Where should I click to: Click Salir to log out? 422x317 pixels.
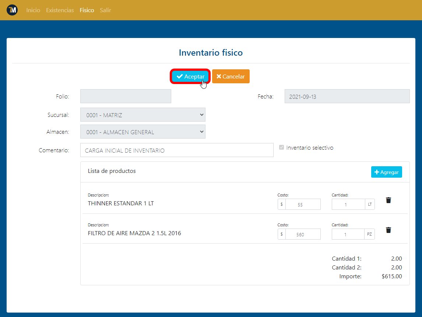105,10
